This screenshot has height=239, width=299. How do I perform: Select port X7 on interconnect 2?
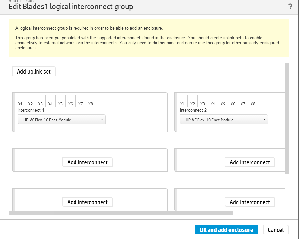click(x=243, y=104)
